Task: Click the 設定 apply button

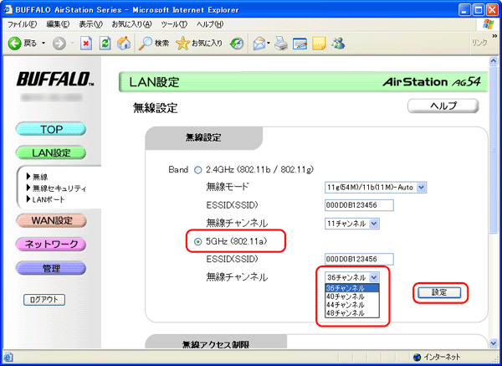Action: point(439,293)
